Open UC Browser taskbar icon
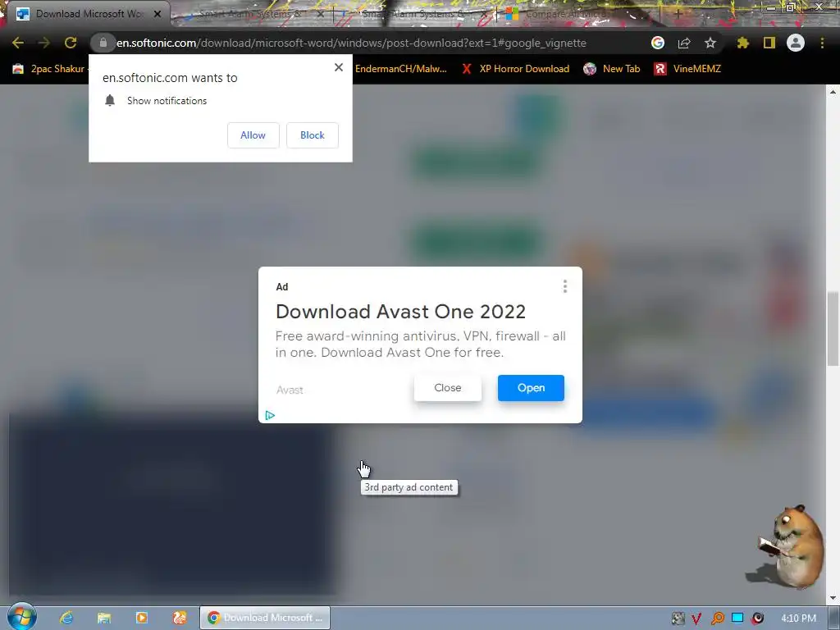840x630 pixels. point(180,618)
